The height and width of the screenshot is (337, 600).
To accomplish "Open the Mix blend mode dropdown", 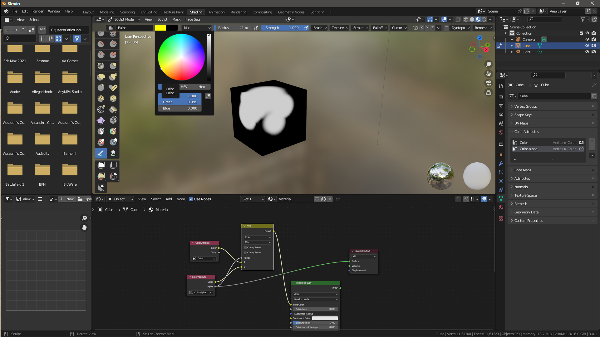I will [197, 28].
